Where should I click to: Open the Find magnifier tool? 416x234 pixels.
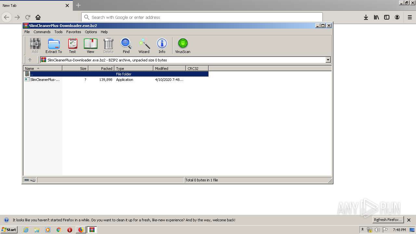tap(126, 45)
